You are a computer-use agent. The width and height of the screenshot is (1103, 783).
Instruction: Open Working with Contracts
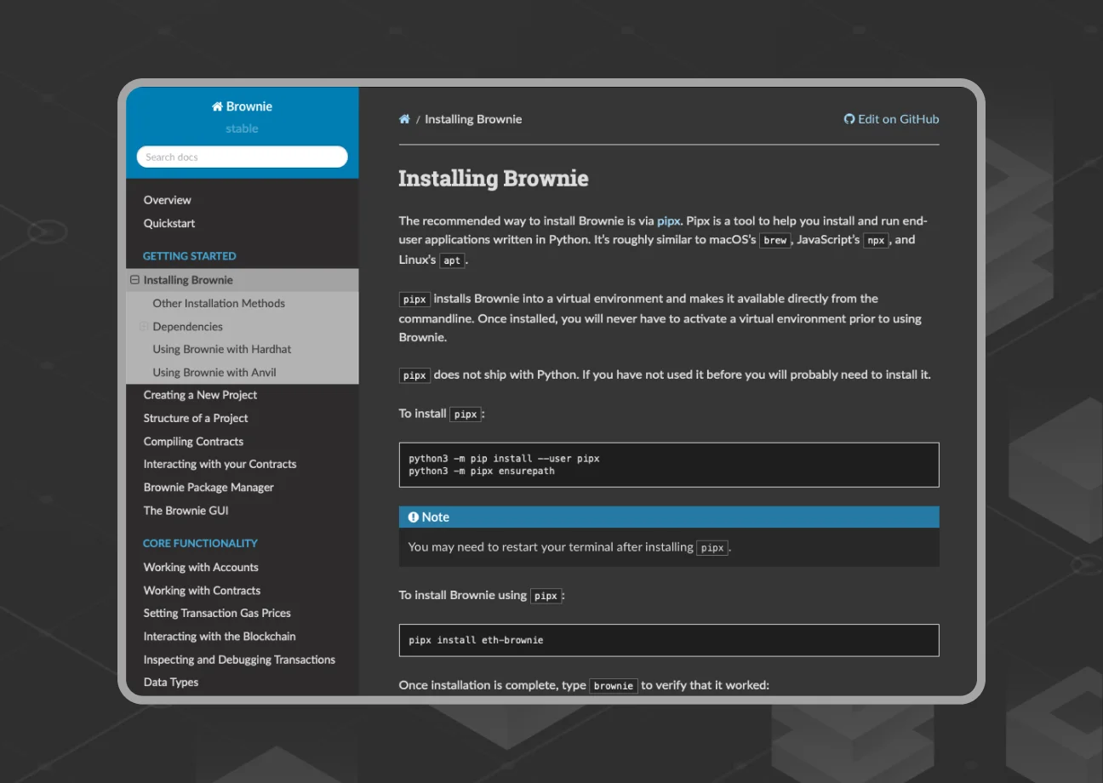coord(202,590)
